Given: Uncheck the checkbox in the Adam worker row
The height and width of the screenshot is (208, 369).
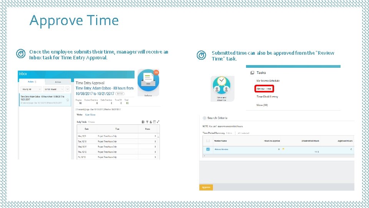Looking at the screenshot, I should 208,149.
